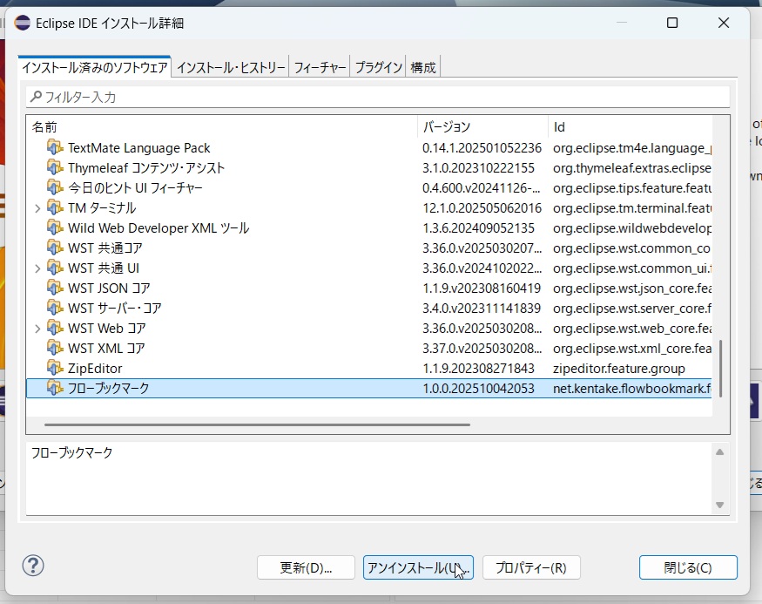Viewport: 762px width, 604px height.
Task: Click the フローブックマーク feature icon
Action: tap(55, 388)
